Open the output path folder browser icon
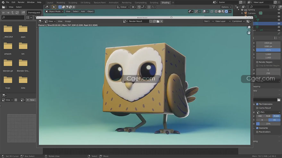This screenshot has height=158, width=282. (x=279, y=100)
